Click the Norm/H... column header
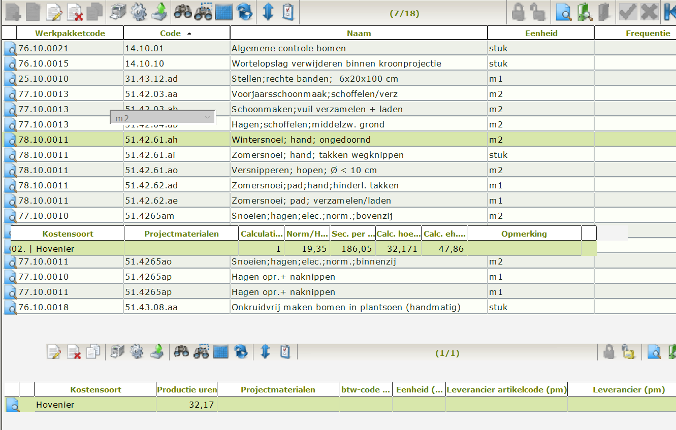The width and height of the screenshot is (676, 430). click(x=307, y=234)
